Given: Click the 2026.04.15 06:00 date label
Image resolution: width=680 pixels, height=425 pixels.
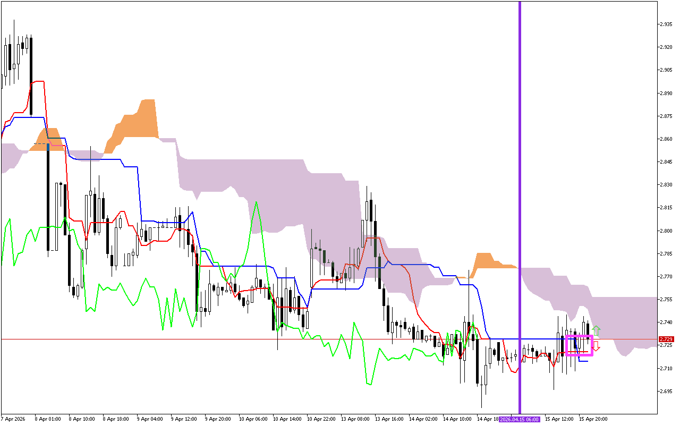Looking at the screenshot, I should tap(519, 419).
